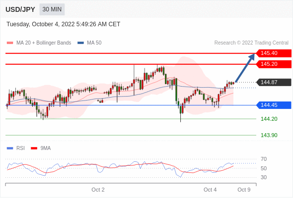Click the 144.45 pivot price tag

click(x=274, y=105)
